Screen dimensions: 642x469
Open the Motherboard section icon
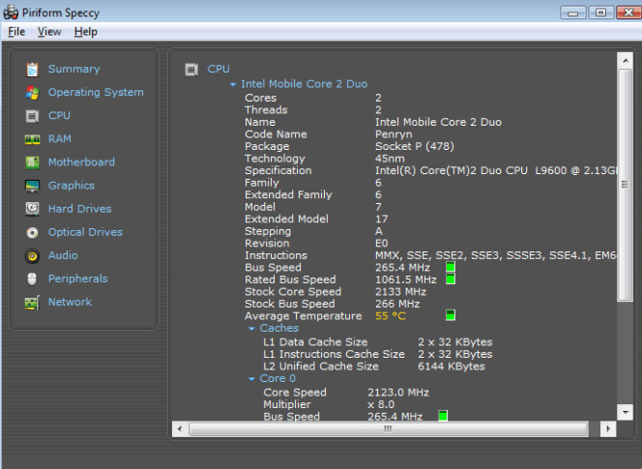coord(32,162)
